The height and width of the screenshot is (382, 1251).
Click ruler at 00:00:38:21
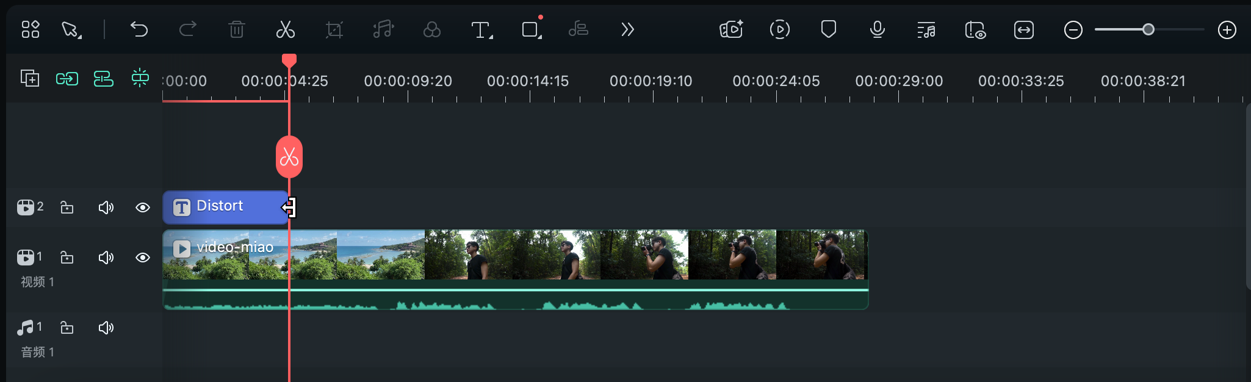(1143, 81)
